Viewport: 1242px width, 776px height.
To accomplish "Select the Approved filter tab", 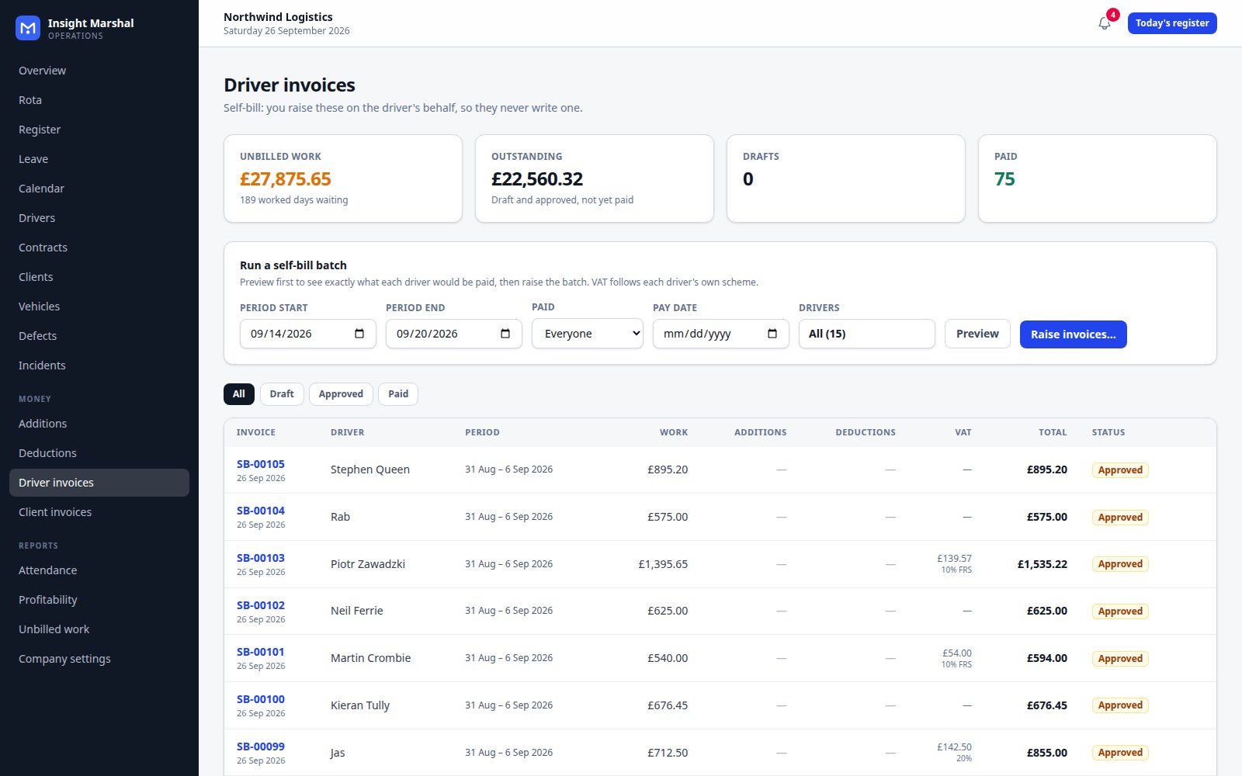I will 341,394.
